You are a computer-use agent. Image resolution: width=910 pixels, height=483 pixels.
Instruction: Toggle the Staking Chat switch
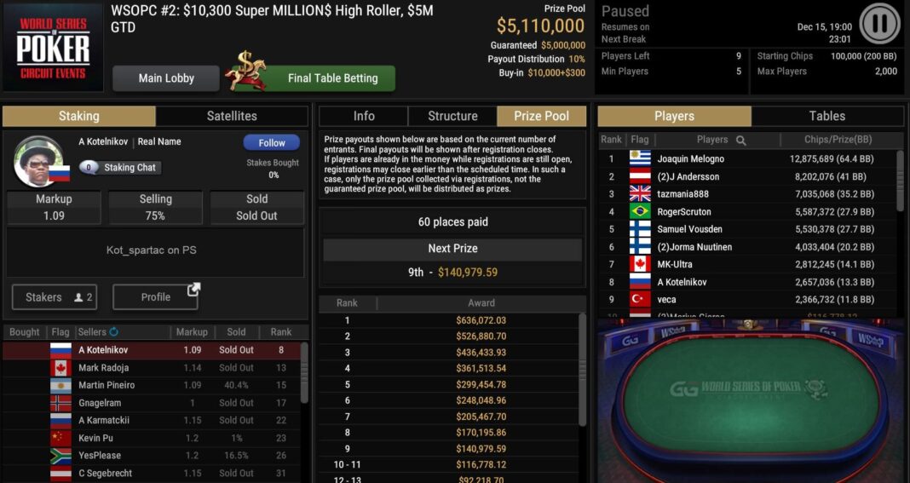click(x=89, y=167)
